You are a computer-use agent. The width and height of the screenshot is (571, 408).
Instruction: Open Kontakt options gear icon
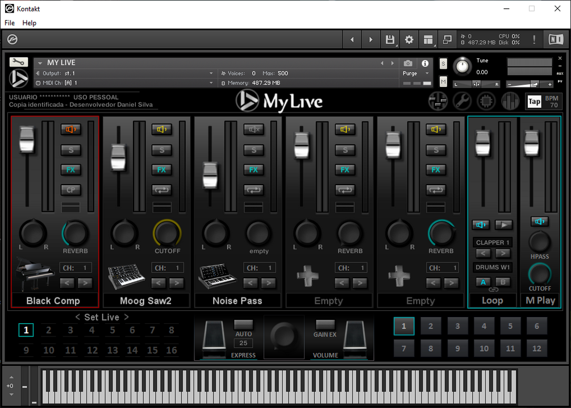pyautogui.click(x=409, y=39)
